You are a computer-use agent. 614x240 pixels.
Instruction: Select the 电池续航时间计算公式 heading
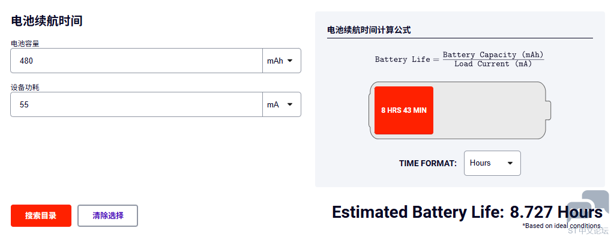369,30
